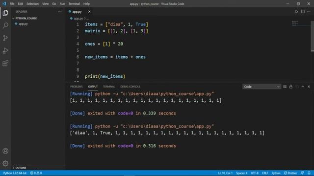The image size is (314, 176).
Task: Select Python language mode in status bar
Action: click(276, 173)
